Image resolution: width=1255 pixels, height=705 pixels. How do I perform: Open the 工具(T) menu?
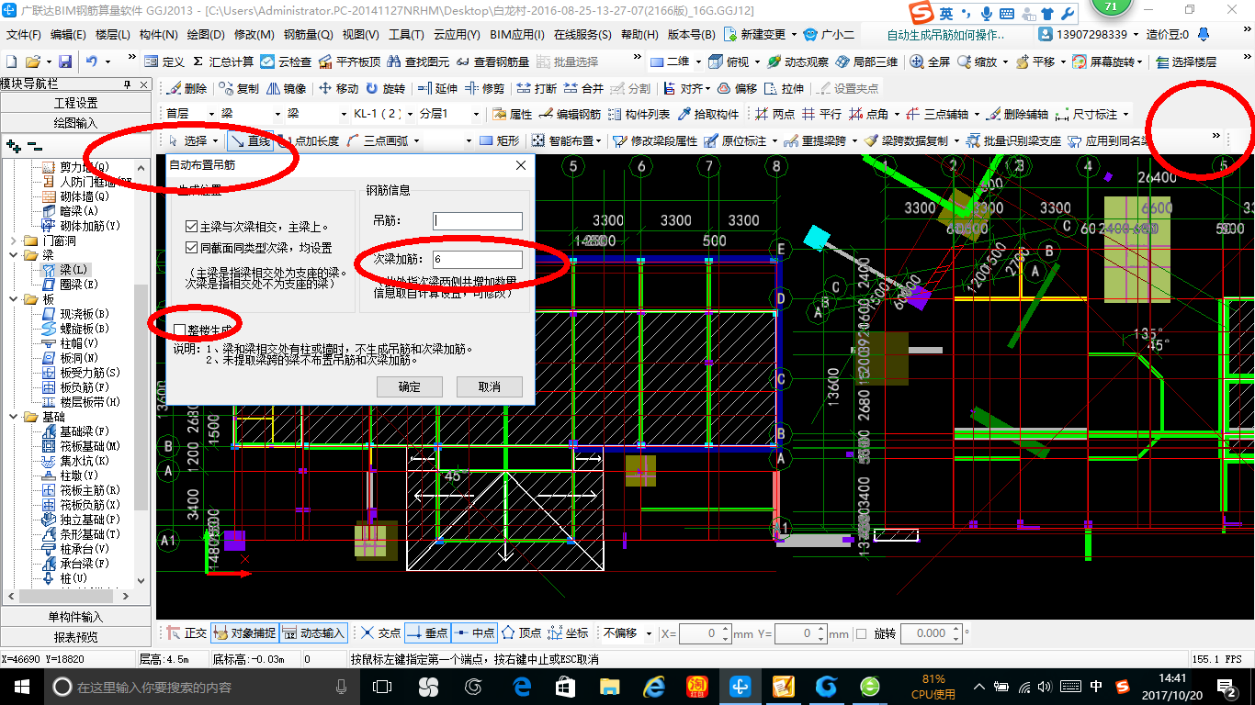pos(405,35)
